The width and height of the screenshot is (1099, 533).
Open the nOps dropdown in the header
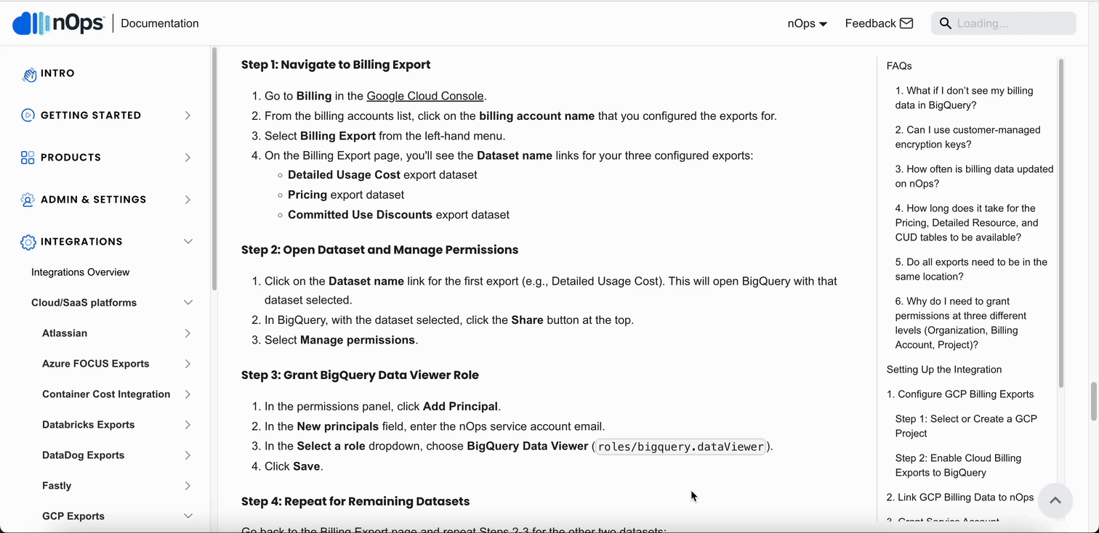807,23
